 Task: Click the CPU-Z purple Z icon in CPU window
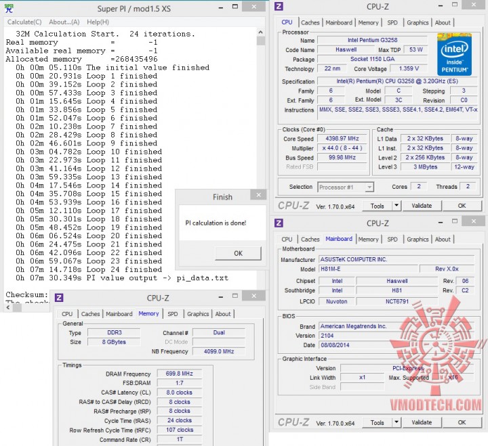point(279,6)
